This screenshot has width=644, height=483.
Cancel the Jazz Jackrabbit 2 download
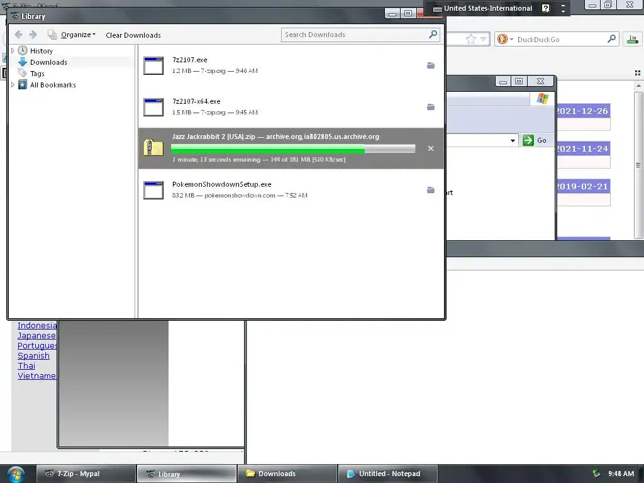pyautogui.click(x=430, y=148)
